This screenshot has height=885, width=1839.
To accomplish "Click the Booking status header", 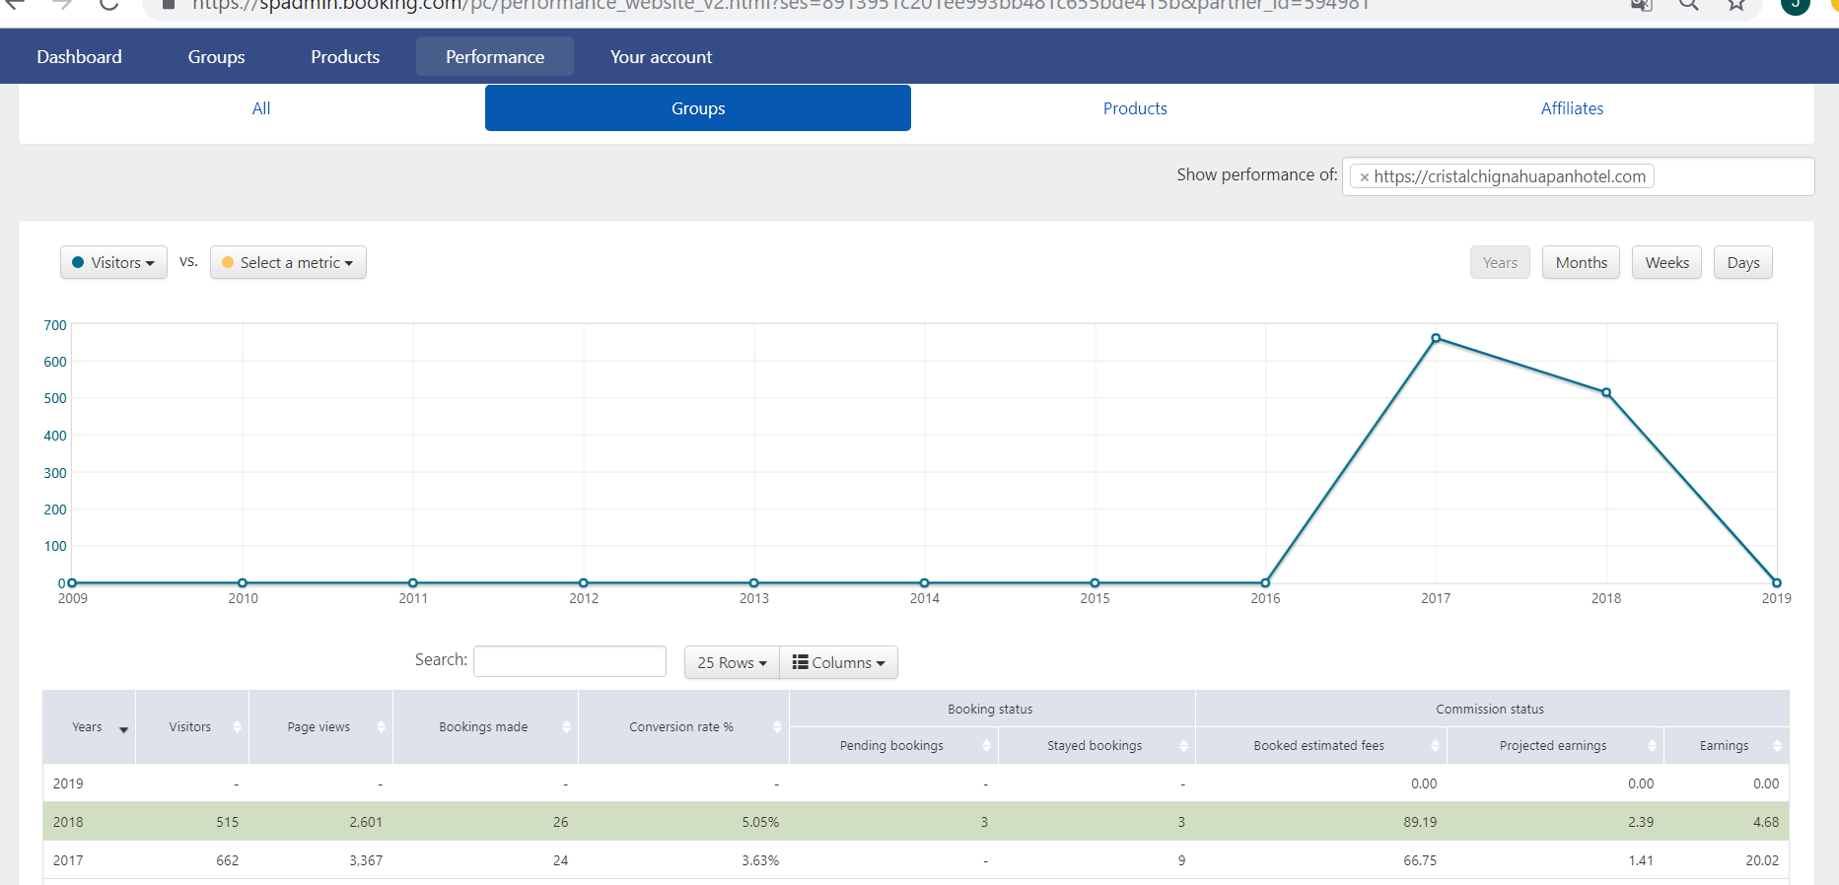I will click(991, 709).
